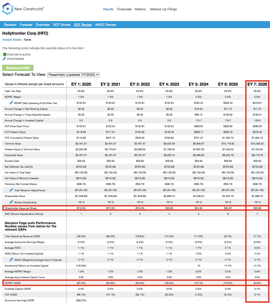Click the Total Operating Revenue CAGR label
This screenshot has height=303, width=270.
[22, 236]
